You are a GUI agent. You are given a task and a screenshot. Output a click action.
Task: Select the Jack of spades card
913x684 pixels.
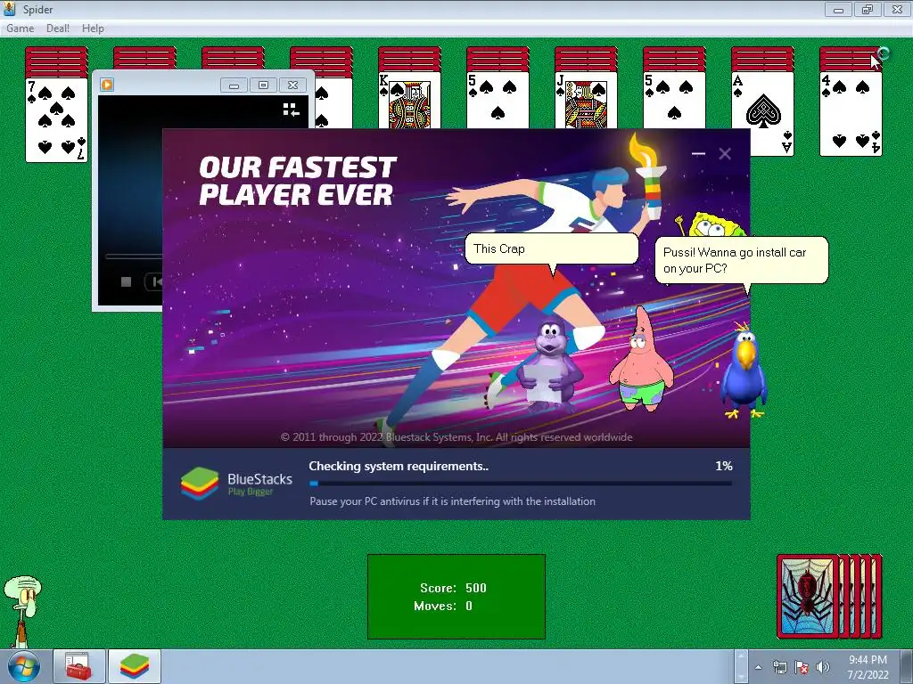click(x=586, y=100)
